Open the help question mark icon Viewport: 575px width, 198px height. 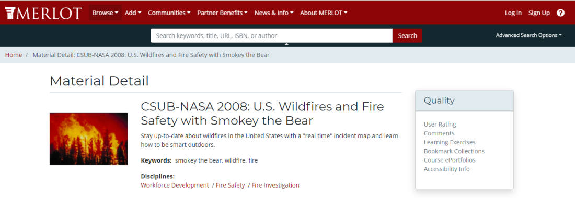560,13
